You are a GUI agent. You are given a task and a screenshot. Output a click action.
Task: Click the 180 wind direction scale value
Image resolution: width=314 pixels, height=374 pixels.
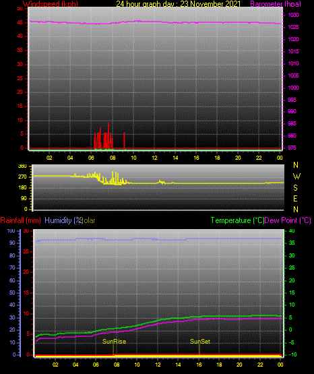coord(22,188)
